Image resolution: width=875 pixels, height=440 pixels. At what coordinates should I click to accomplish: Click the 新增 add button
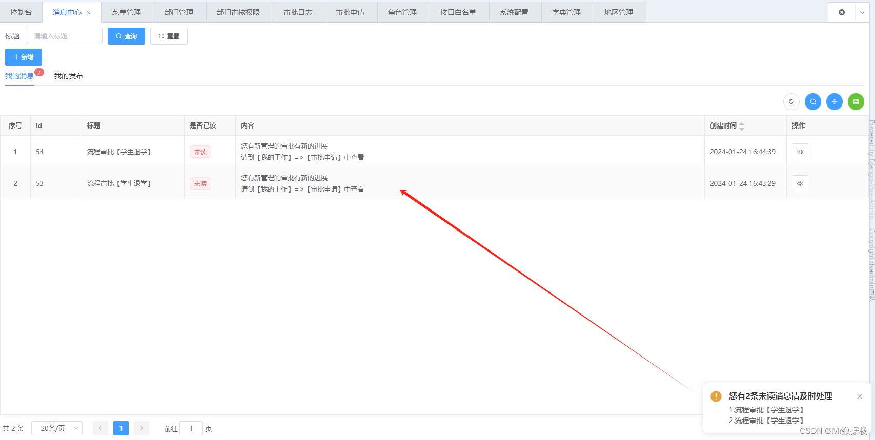click(x=24, y=57)
